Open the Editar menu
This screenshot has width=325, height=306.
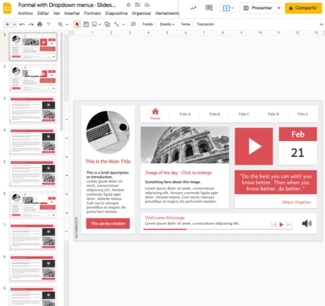(43, 13)
